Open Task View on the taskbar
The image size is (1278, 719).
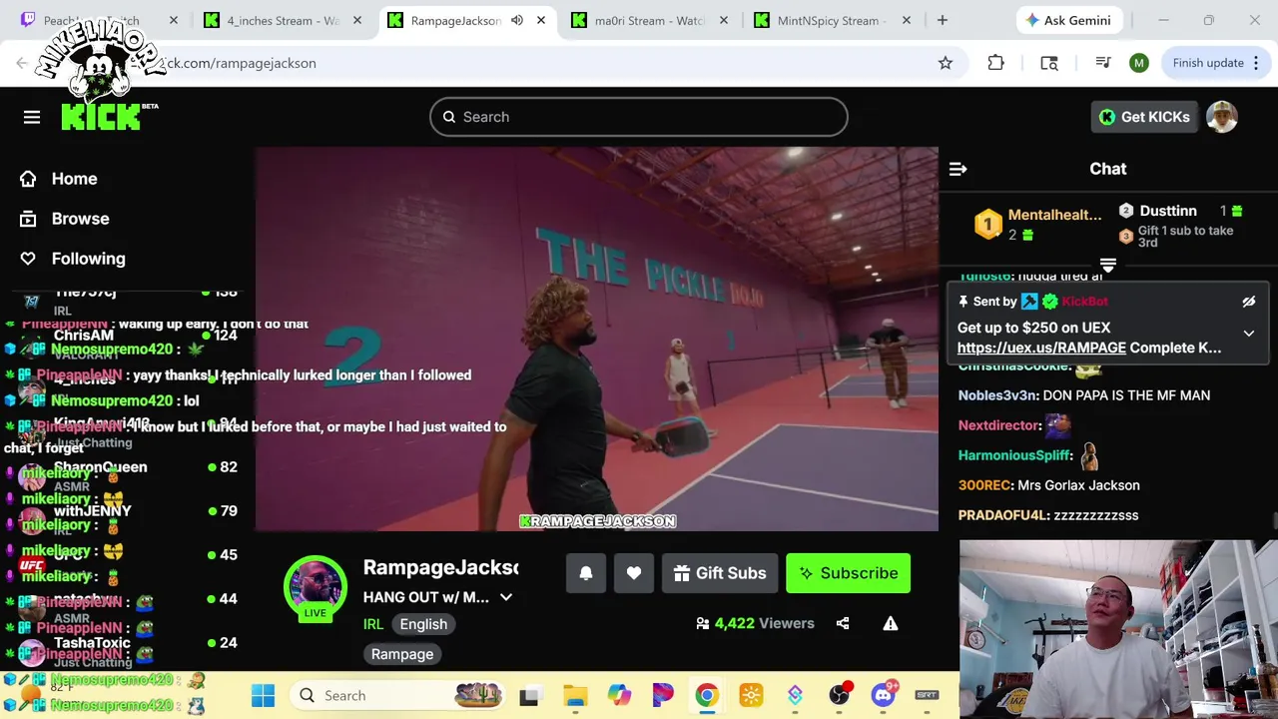(x=529, y=695)
